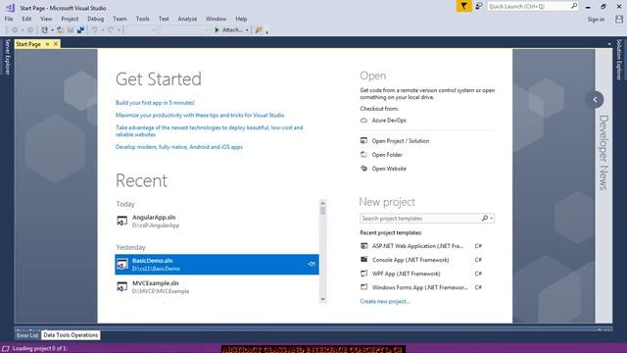Click the Undo toolbar icon
Viewport: 627px width, 353px height.
(94, 30)
